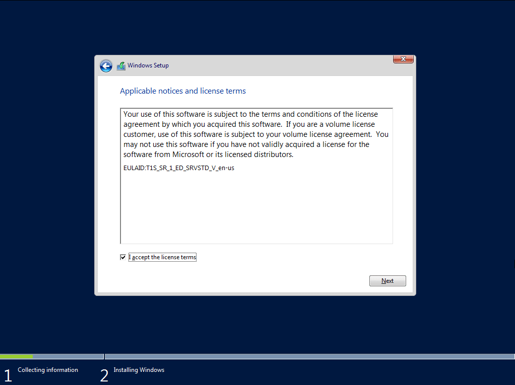Click the EULAID:T1S_SR_1_ED_SRVSTD_V_en-us line
Screen dimensions: 515x385
point(179,168)
